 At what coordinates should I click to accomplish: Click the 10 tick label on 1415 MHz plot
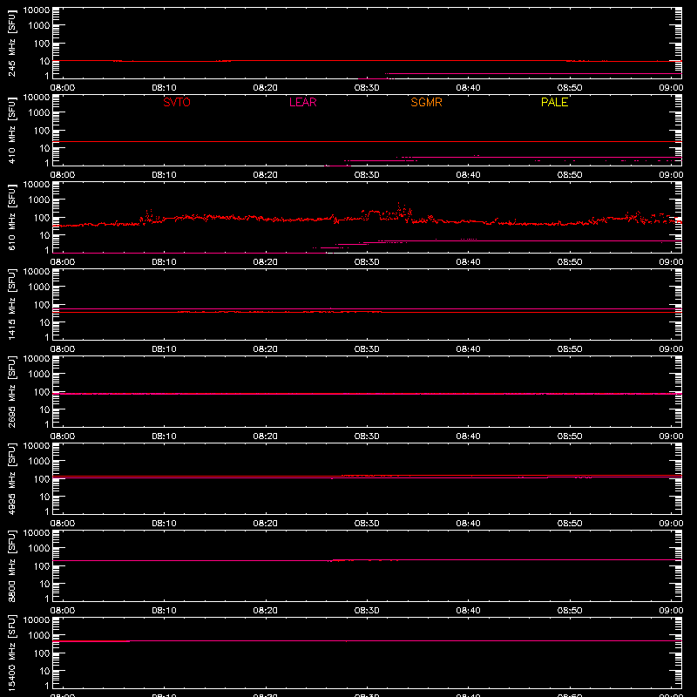(44, 322)
